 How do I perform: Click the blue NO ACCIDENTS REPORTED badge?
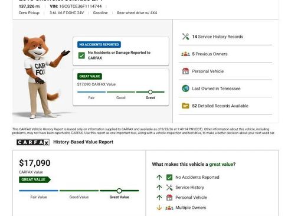[x=99, y=44]
